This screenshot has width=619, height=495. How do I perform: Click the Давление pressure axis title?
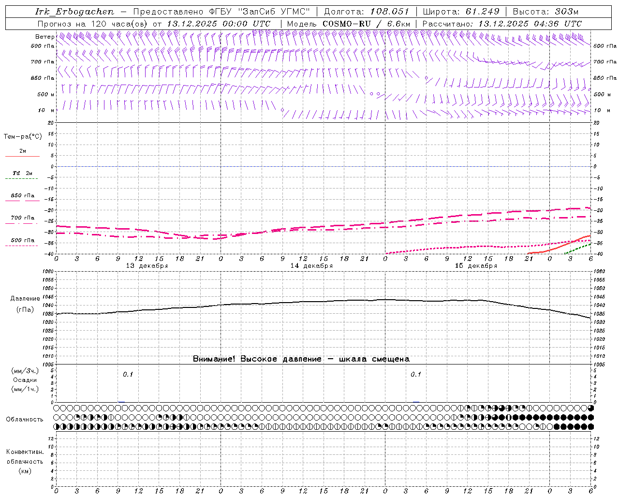pyautogui.click(x=25, y=299)
